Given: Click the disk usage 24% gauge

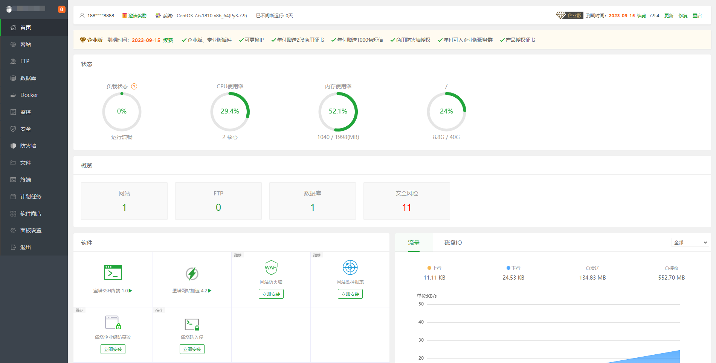Looking at the screenshot, I should coord(446,112).
